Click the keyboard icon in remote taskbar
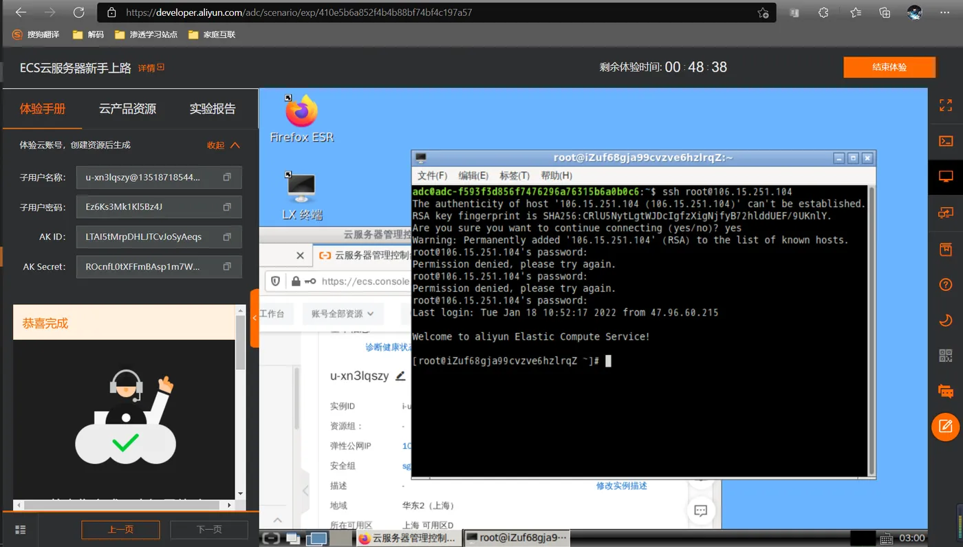This screenshot has height=547, width=963. pyautogui.click(x=887, y=538)
